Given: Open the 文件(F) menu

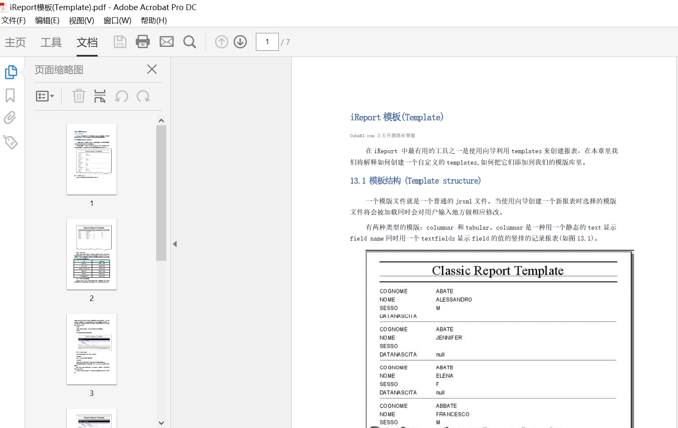Looking at the screenshot, I should click(x=14, y=20).
